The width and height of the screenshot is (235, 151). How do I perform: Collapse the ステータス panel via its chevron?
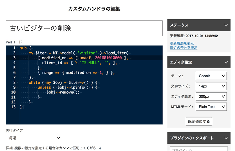[226, 25]
